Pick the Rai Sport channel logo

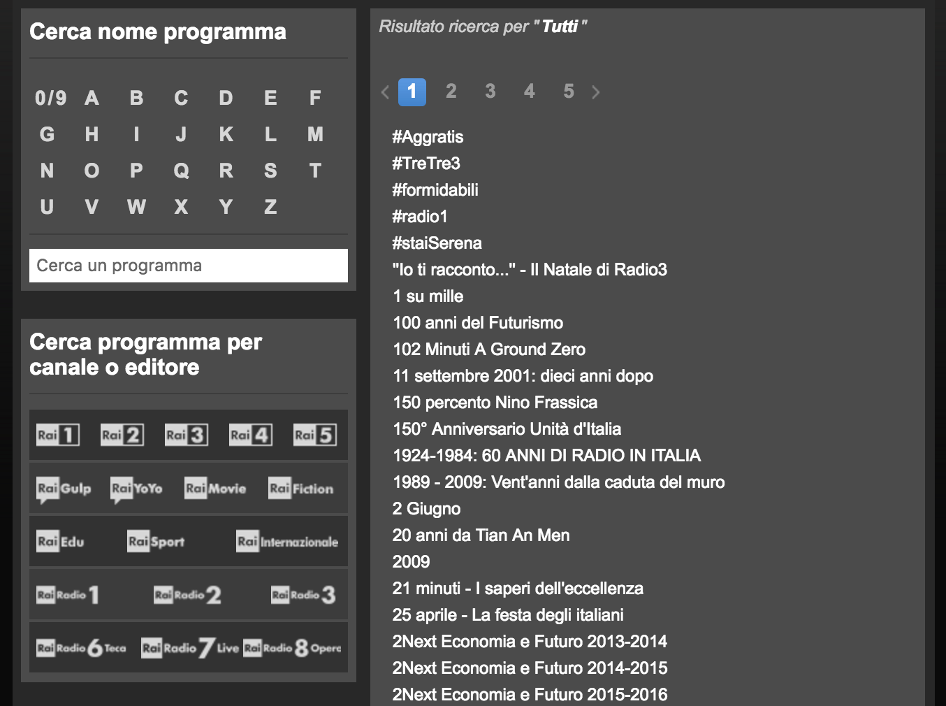pos(156,541)
